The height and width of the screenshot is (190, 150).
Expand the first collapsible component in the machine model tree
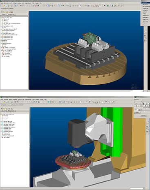[x=1, y=121]
